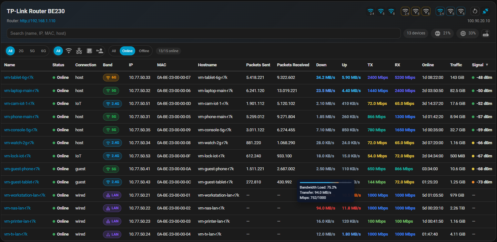Filter by wired network connection icon
This screenshot has height=242, width=497.
click(79, 51)
